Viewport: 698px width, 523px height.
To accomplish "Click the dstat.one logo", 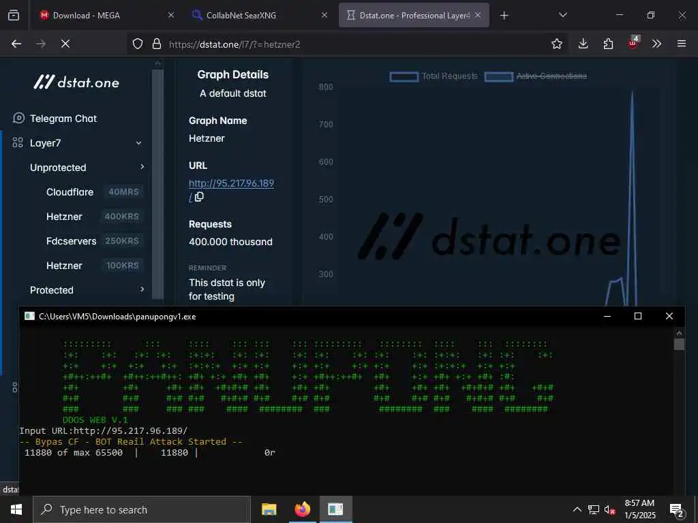I will click(76, 82).
